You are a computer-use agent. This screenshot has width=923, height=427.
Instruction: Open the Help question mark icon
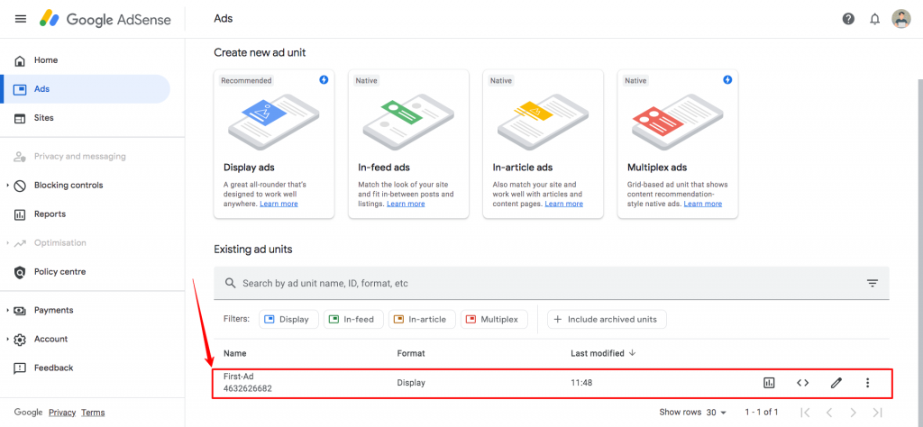848,19
